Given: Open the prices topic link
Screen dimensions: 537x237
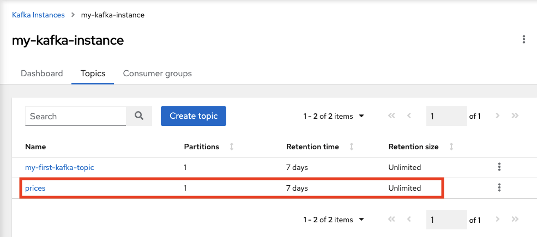Looking at the screenshot, I should click(35, 188).
